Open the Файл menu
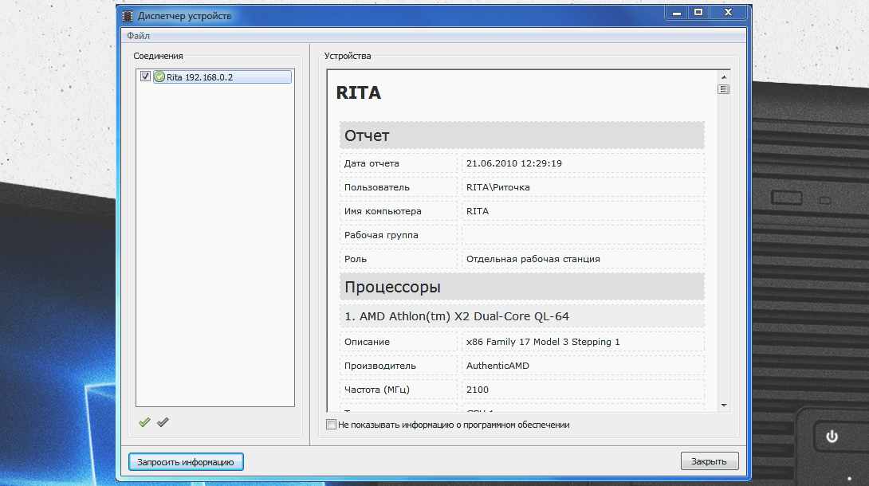 tap(138, 36)
